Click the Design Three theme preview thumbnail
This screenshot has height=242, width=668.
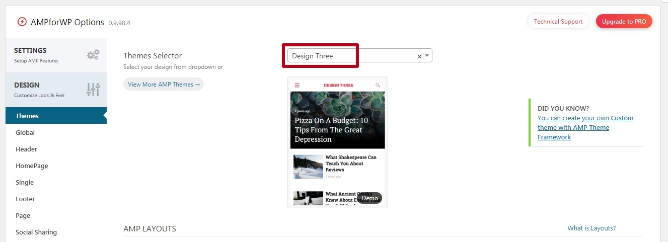pyautogui.click(x=338, y=142)
